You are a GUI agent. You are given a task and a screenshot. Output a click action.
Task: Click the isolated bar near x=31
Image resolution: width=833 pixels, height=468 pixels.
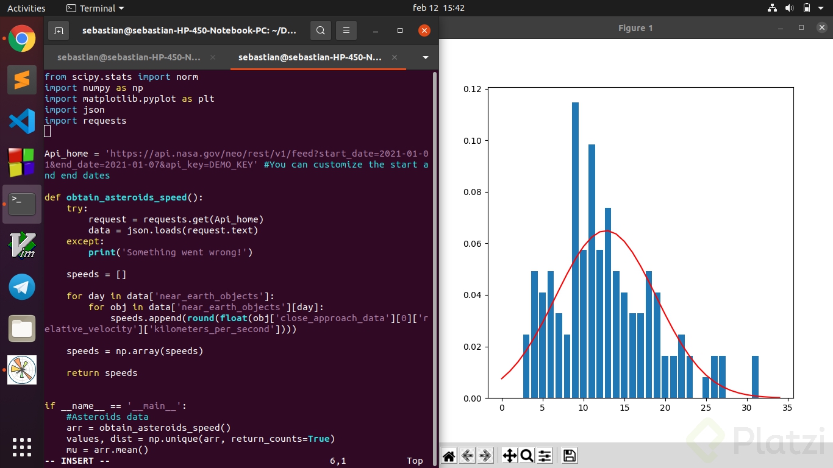pos(755,377)
